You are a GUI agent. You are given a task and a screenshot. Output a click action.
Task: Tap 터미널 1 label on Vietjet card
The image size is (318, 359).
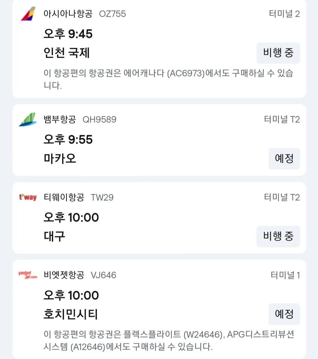point(285,275)
